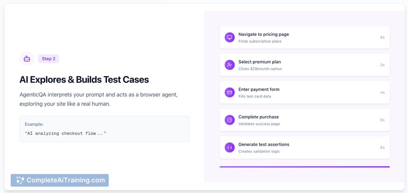Click the user-check icon for Select premium plan
The image size is (408, 193).
229,65
